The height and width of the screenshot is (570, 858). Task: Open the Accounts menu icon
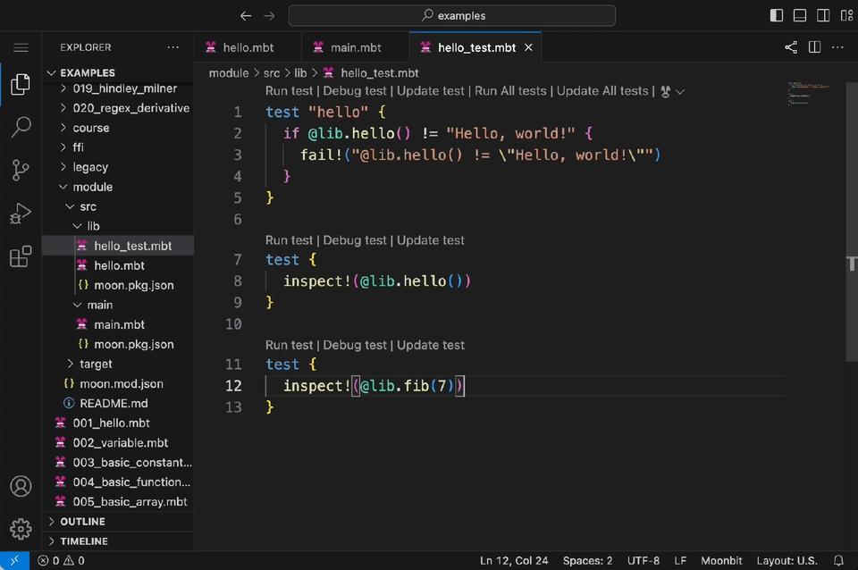(x=21, y=487)
